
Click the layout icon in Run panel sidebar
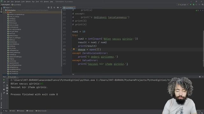[x=4, y=89]
